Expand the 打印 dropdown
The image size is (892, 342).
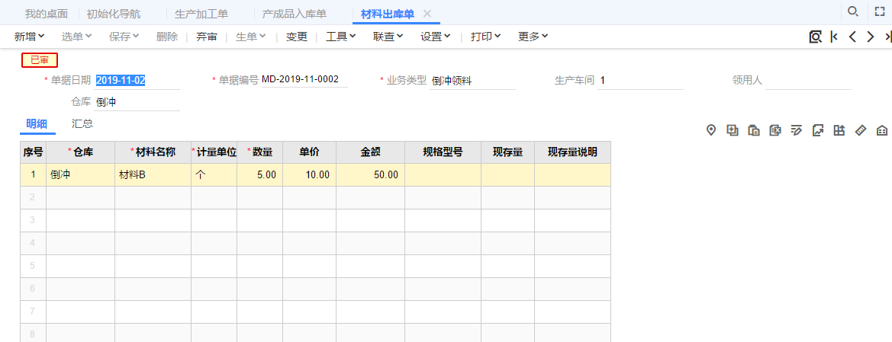pos(486,37)
